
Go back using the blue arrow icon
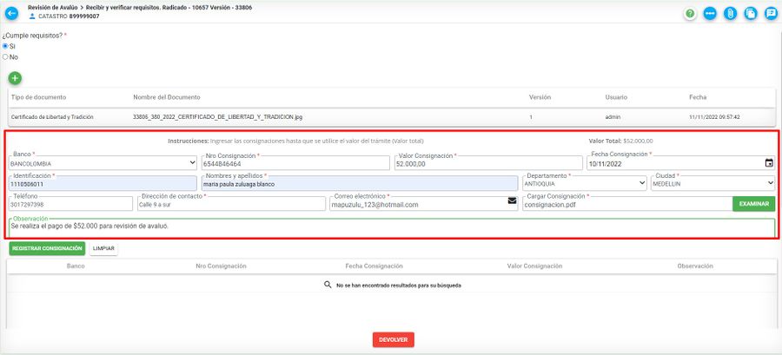[11, 13]
